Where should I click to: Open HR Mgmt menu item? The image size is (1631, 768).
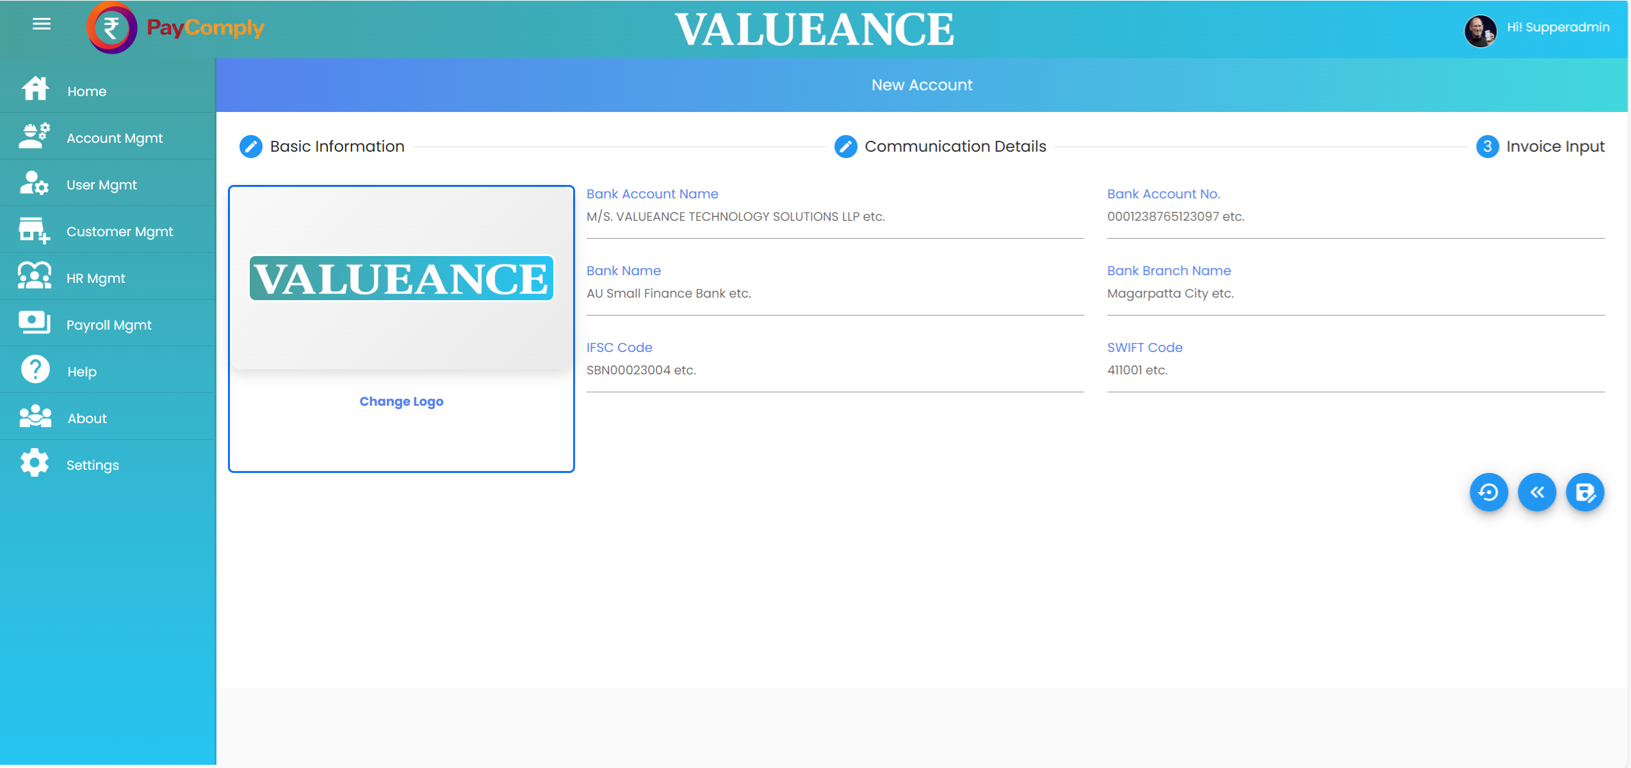[108, 276]
